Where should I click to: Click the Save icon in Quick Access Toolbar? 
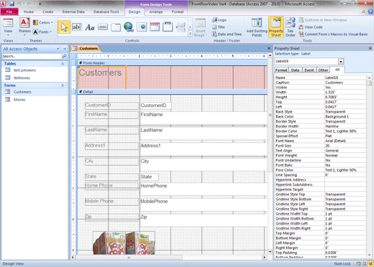(x=12, y=4)
